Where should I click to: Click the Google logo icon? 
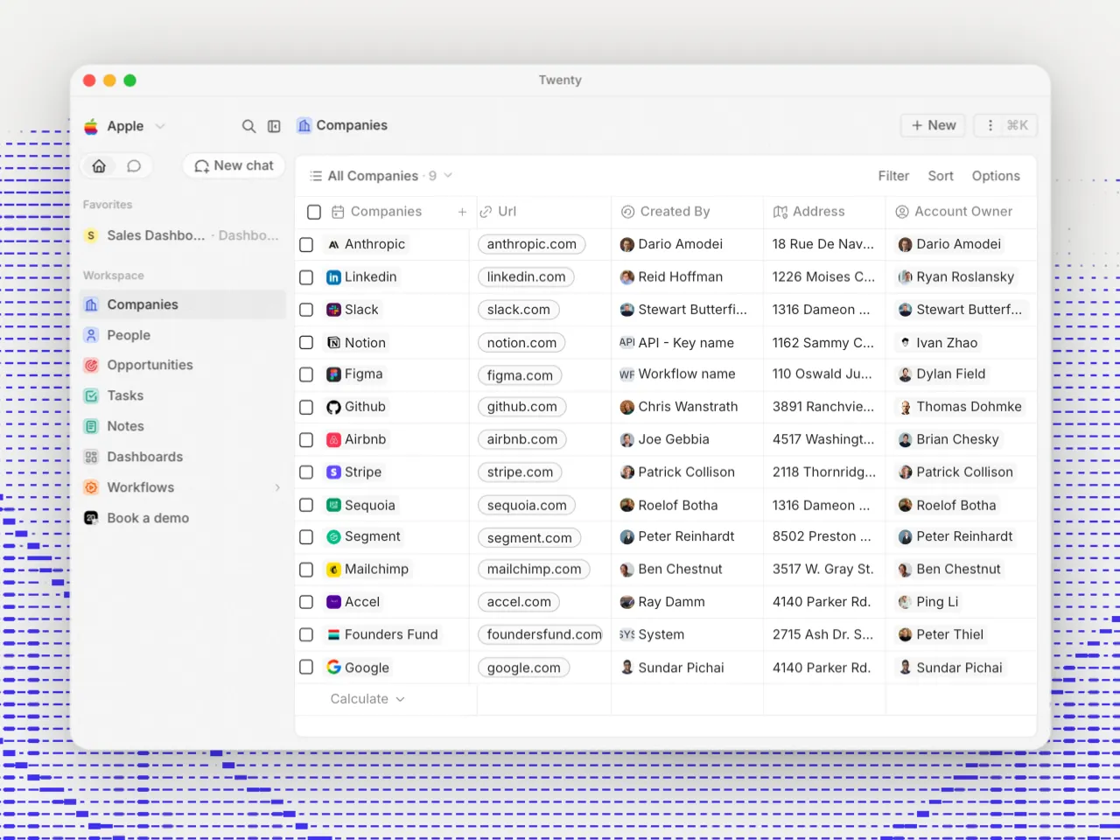coord(333,667)
